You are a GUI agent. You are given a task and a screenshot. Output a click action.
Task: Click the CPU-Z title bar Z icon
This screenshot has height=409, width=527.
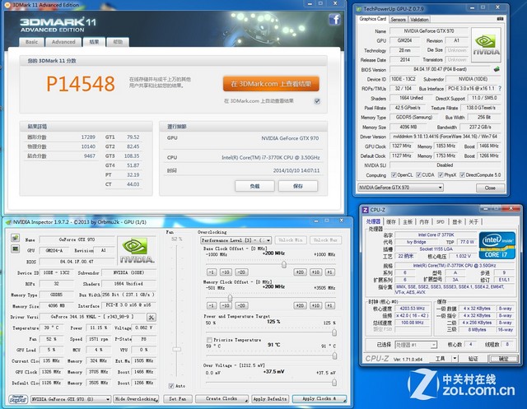[365, 210]
